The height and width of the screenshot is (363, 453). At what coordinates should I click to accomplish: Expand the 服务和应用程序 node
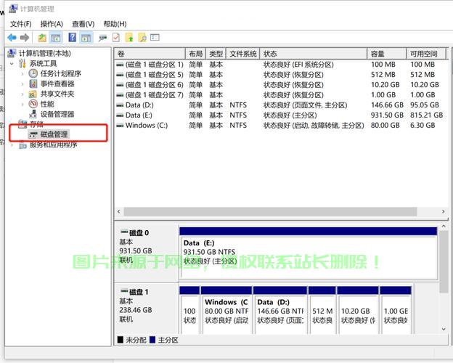(x=12, y=144)
